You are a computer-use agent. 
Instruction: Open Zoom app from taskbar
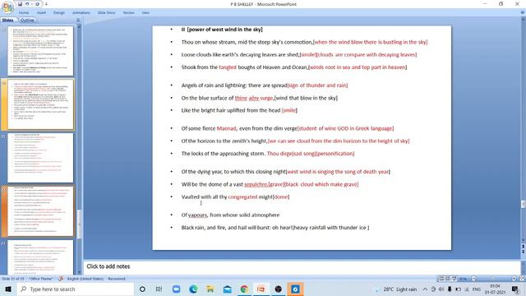[x=176, y=289]
